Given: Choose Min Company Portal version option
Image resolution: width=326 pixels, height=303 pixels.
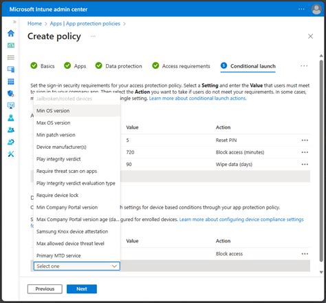Looking at the screenshot, I should 77,207.
